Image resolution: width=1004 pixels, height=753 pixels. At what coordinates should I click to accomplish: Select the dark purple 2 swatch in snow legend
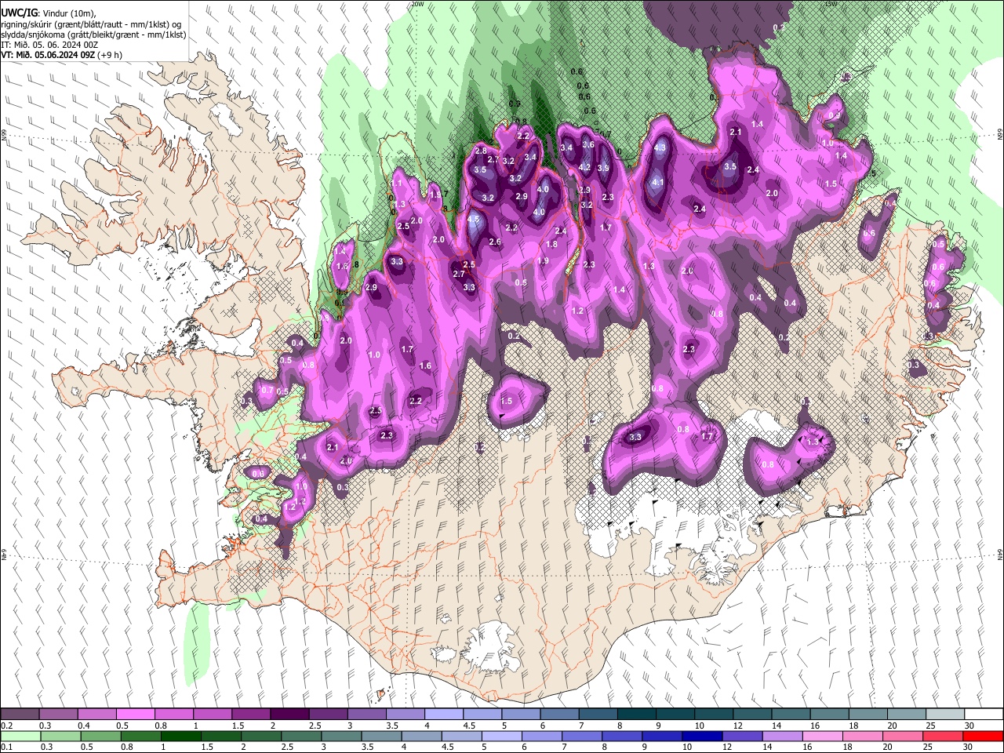point(289,715)
